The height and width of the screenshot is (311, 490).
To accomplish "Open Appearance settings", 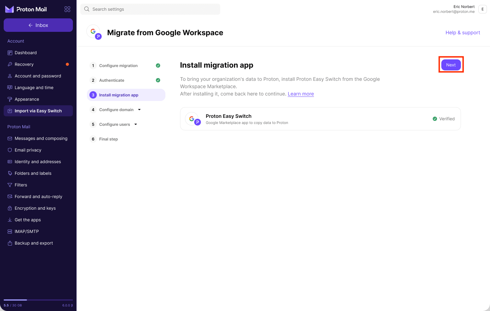I will click(x=38, y=99).
